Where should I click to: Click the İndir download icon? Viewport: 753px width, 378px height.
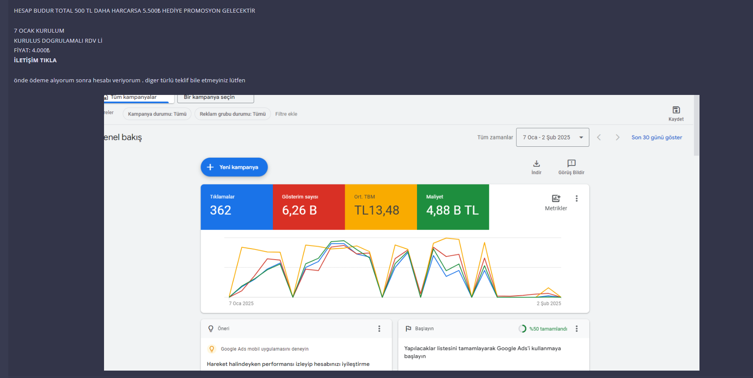536,163
